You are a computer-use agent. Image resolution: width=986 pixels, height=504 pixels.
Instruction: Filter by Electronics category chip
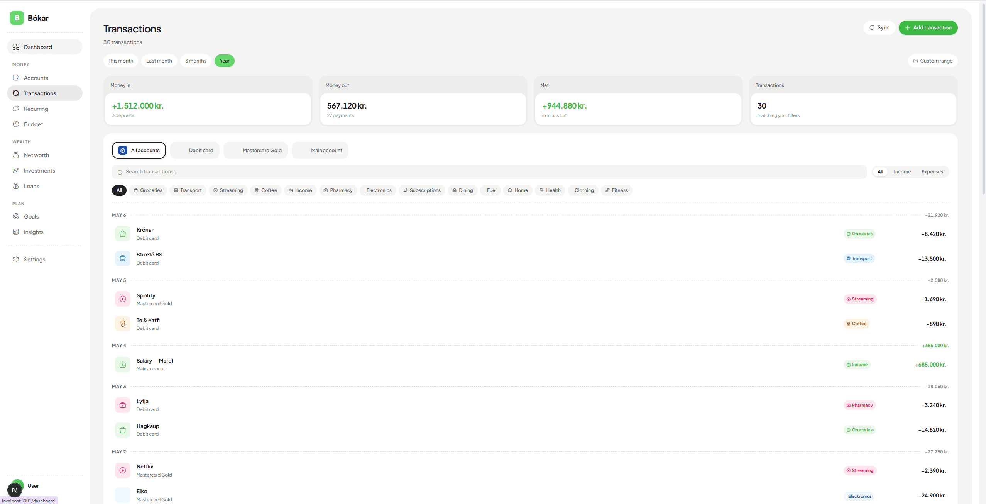click(378, 190)
